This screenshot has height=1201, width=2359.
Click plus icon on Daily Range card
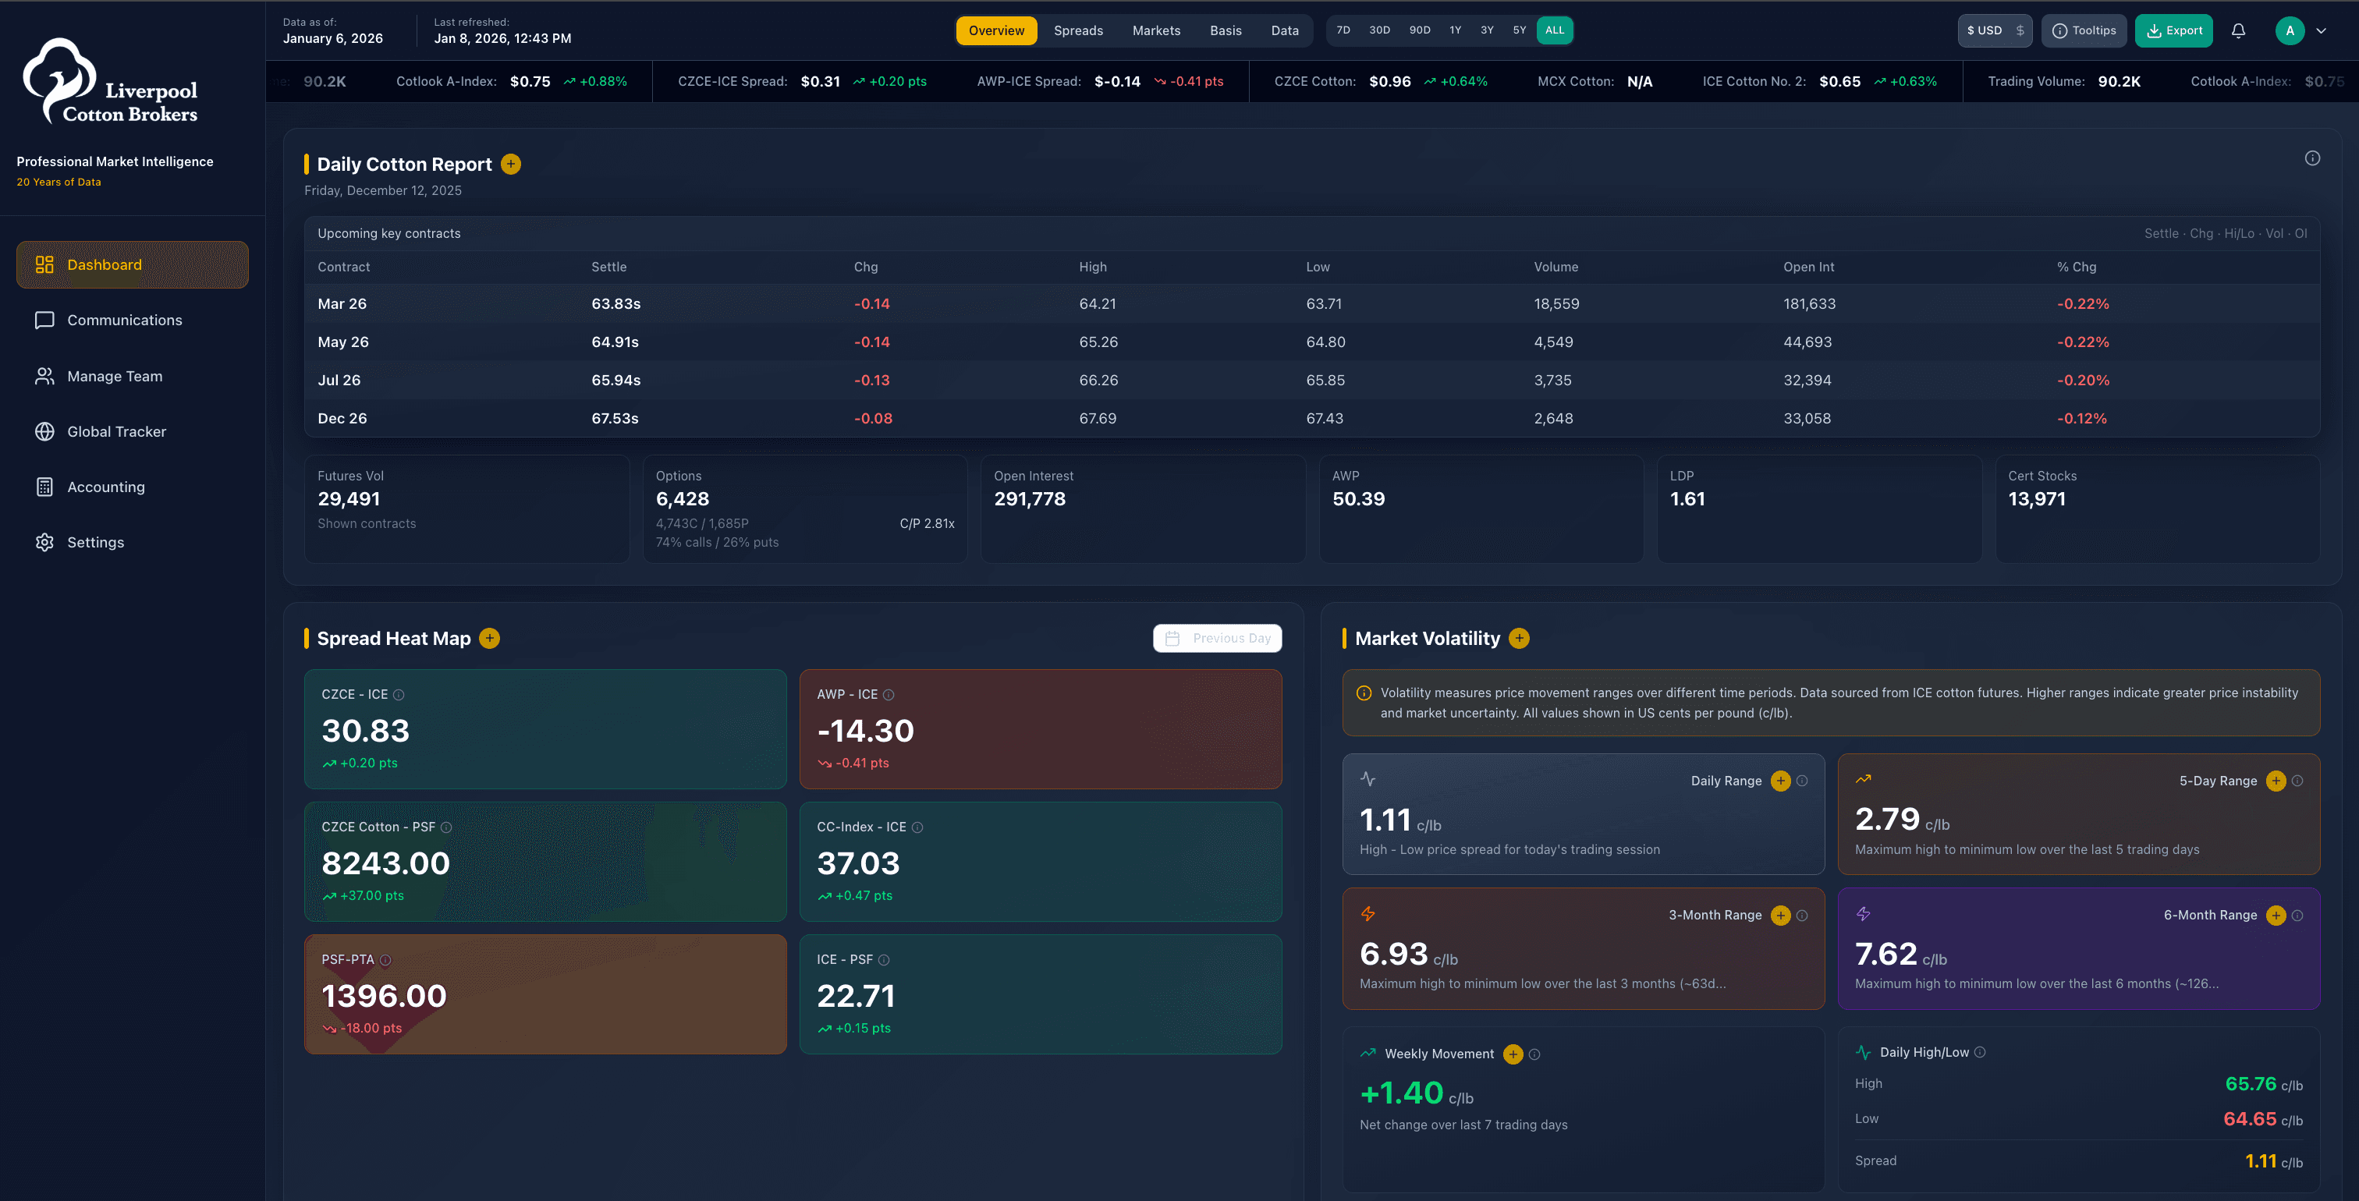[1780, 781]
